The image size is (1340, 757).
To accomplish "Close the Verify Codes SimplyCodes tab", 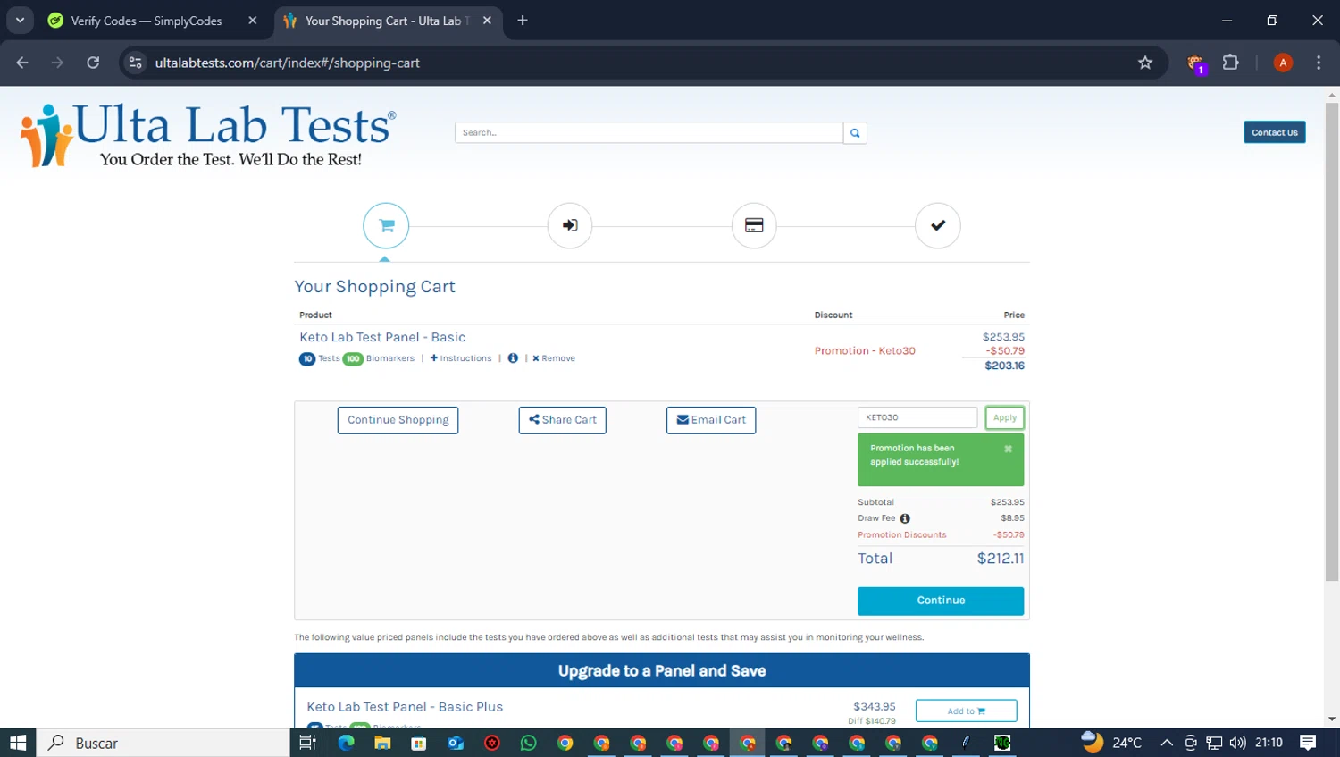I will click(x=253, y=21).
